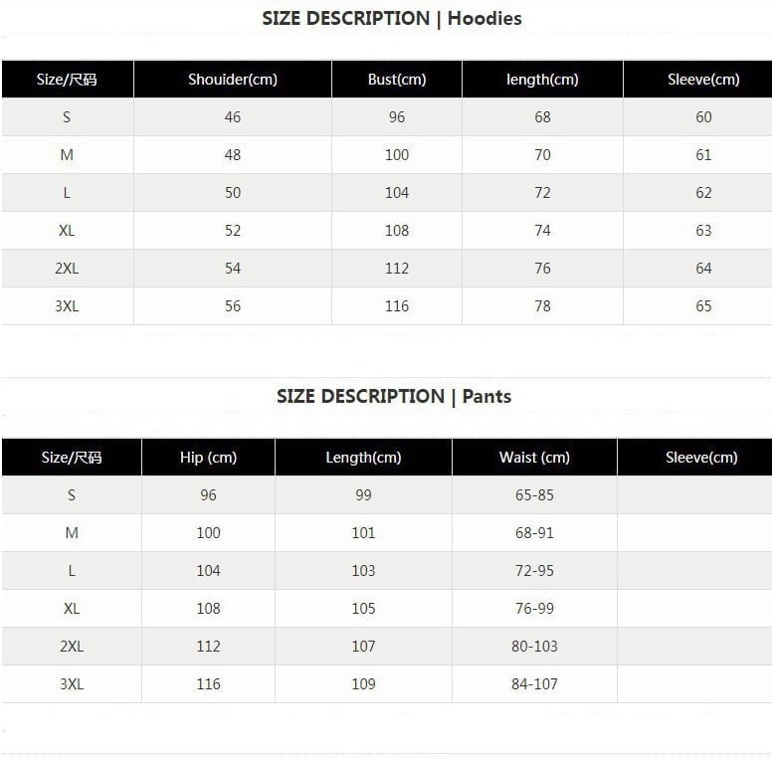Click the hoodie 2XL row label
Viewport: 772px width, 758px height.
(x=67, y=269)
